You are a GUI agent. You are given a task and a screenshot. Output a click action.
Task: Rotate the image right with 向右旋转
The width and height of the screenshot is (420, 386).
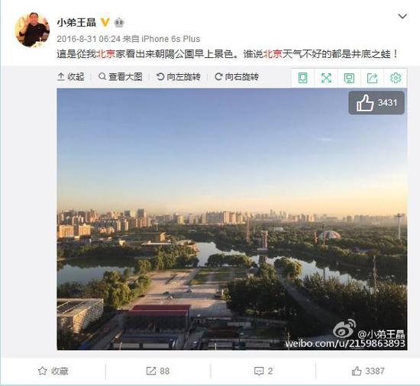pos(237,77)
